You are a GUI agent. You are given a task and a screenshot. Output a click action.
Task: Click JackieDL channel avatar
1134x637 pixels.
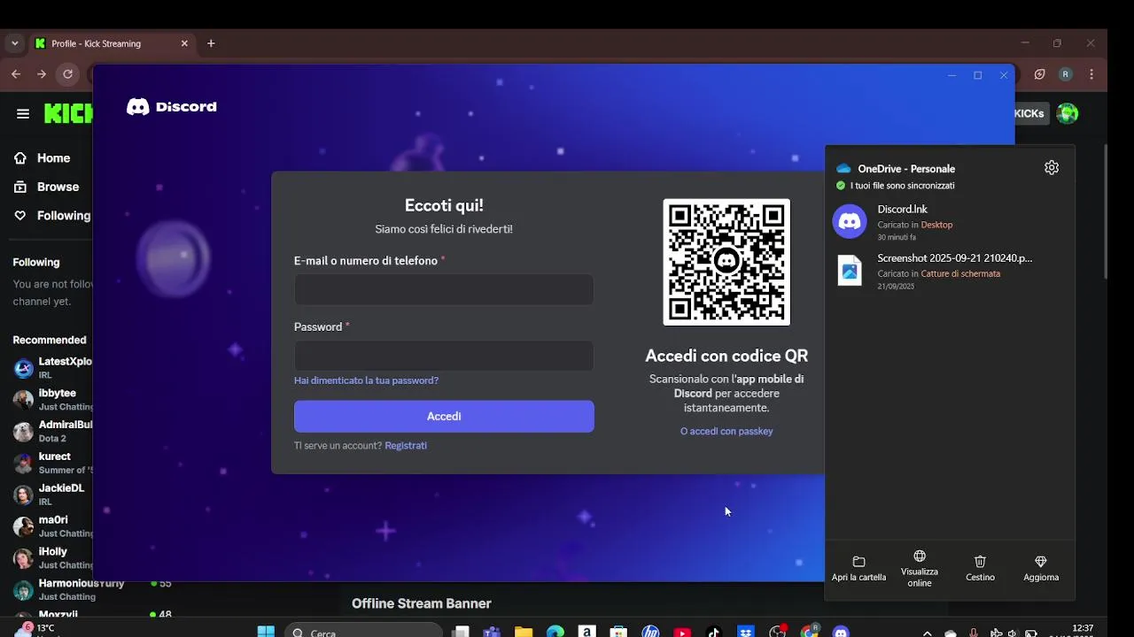tap(23, 495)
